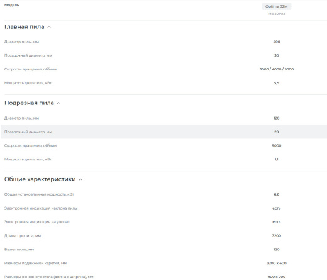The height and width of the screenshot is (280, 327).
Task: Click the Главная пила heading
Action: coord(25,27)
